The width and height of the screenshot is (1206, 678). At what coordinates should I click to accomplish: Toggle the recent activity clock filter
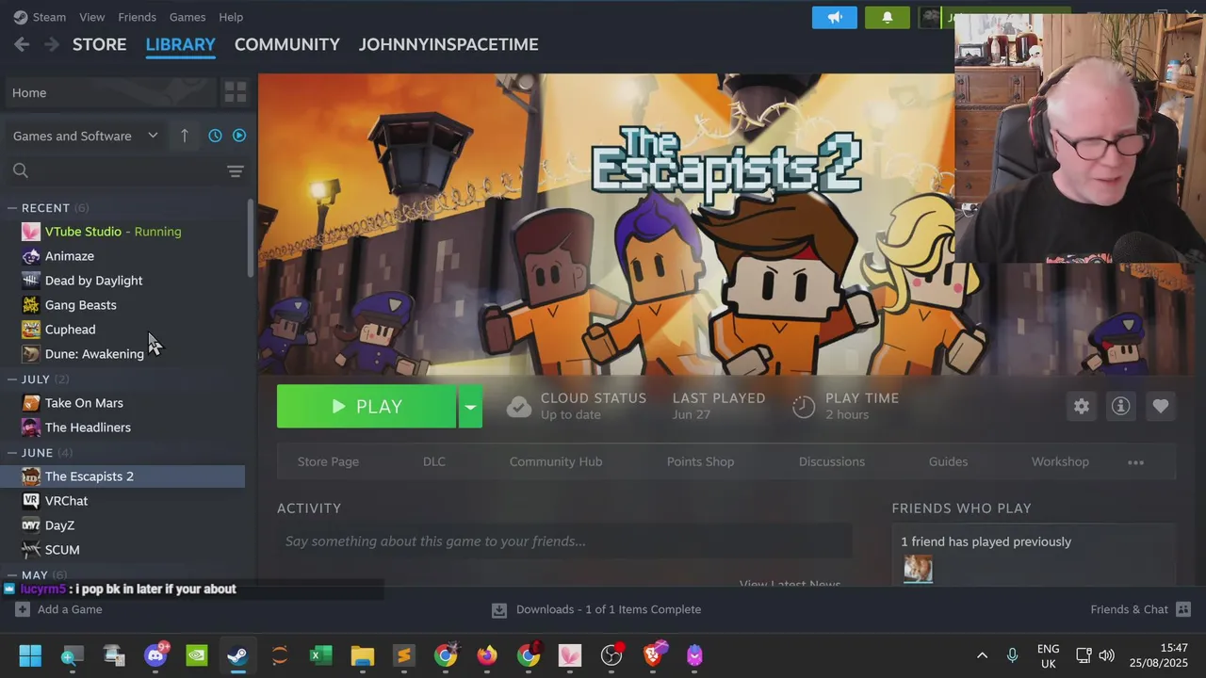pyautogui.click(x=215, y=136)
